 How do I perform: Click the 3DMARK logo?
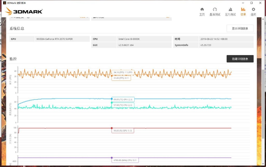pyautogui.click(x=24, y=11)
